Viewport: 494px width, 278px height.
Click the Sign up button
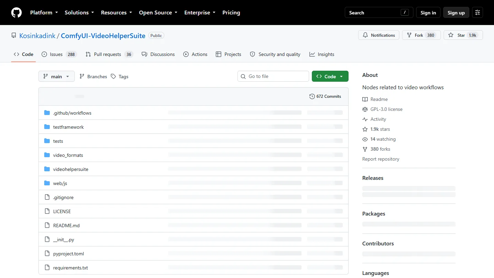click(x=456, y=13)
